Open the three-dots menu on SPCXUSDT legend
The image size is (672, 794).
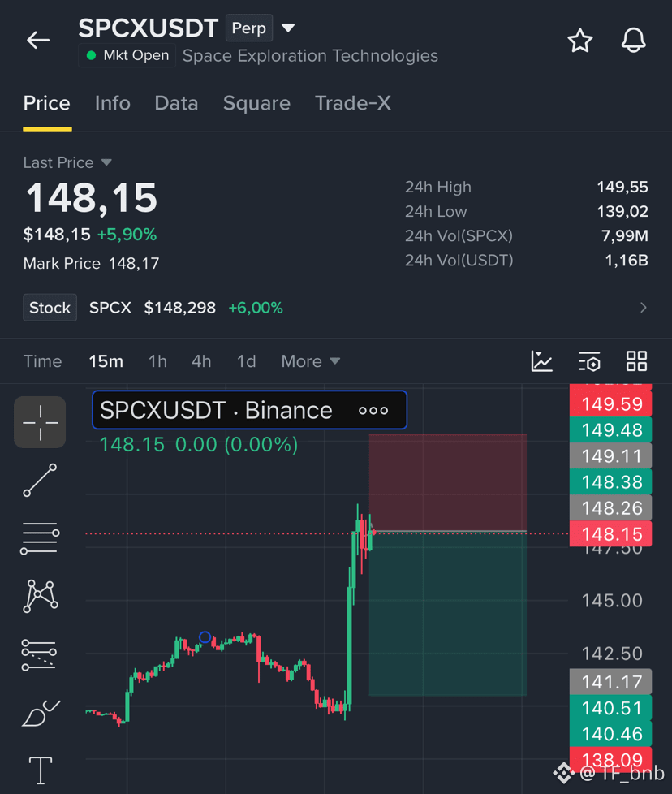(373, 411)
